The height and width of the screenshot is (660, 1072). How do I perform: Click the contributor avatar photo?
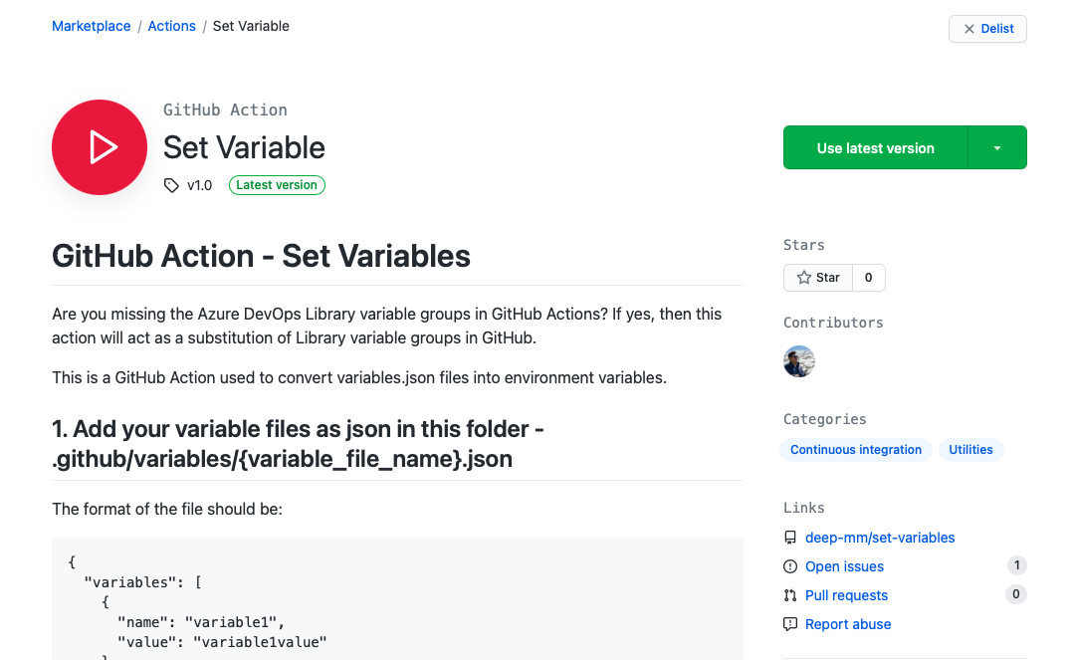coord(798,361)
